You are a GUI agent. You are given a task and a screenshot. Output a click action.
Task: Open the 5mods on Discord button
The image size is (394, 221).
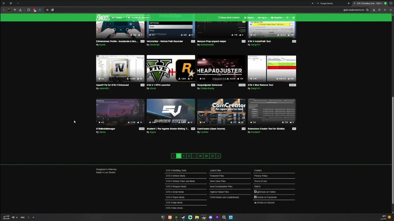pyautogui.click(x=138, y=17)
